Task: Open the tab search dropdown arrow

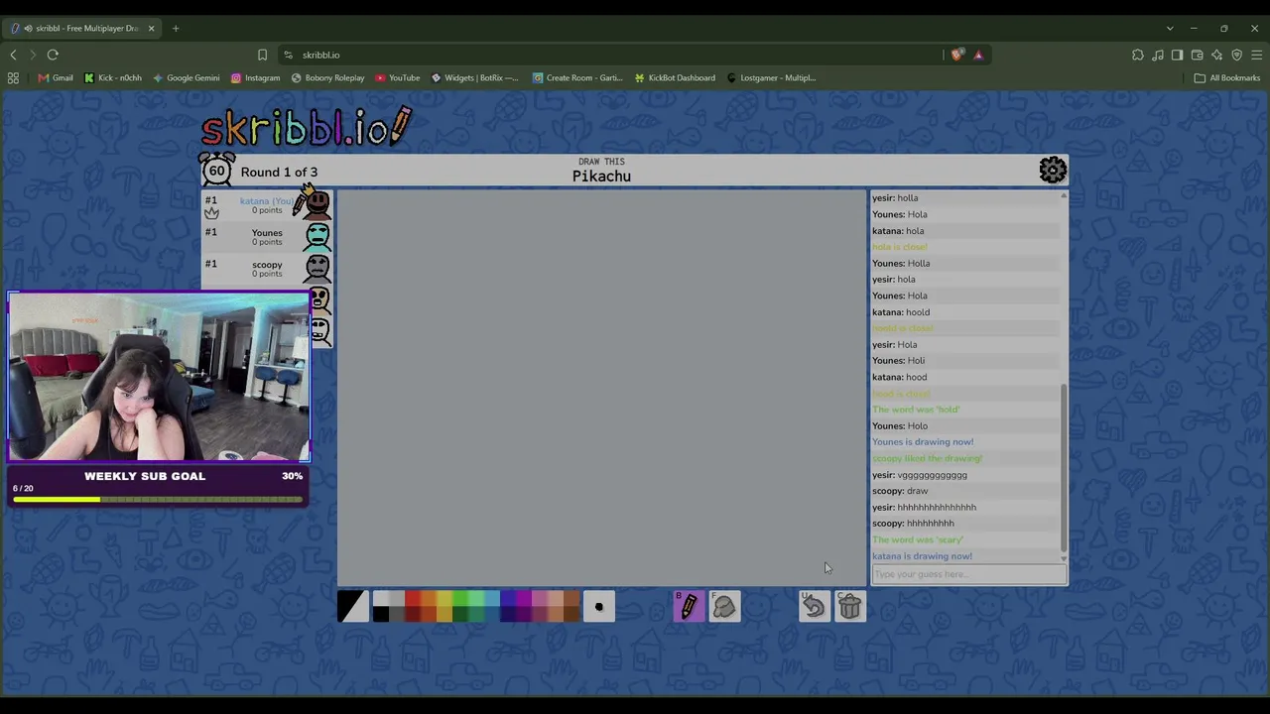Action: [x=1170, y=28]
